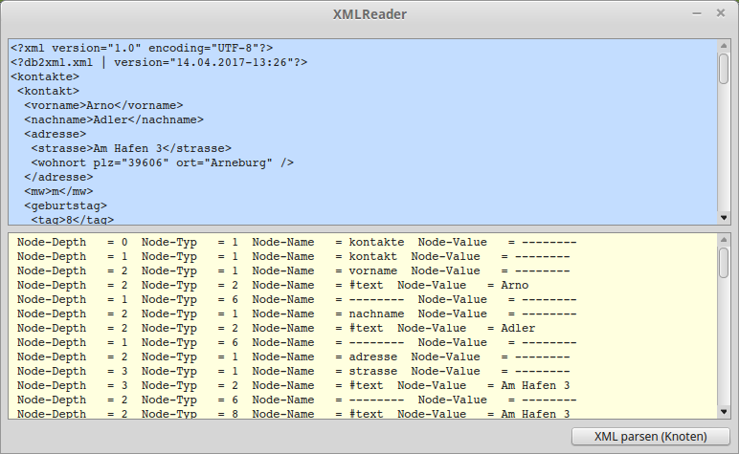Click scroll-up arrow of node output pane
739x454 pixels.
coord(724,239)
